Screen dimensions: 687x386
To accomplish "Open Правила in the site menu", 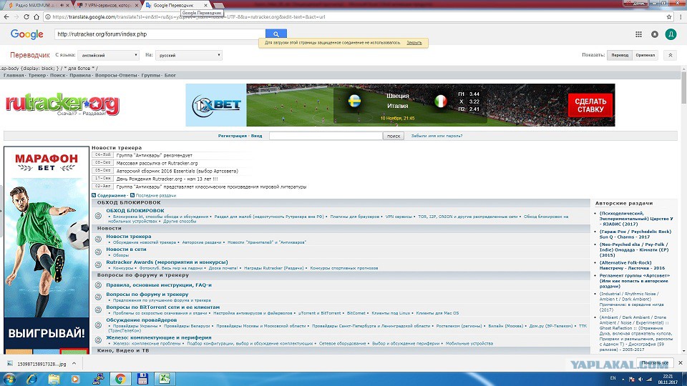I will [80, 75].
